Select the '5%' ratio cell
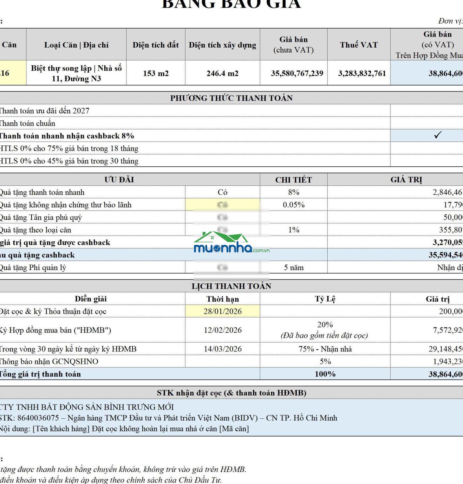The image size is (463, 484). click(x=325, y=361)
